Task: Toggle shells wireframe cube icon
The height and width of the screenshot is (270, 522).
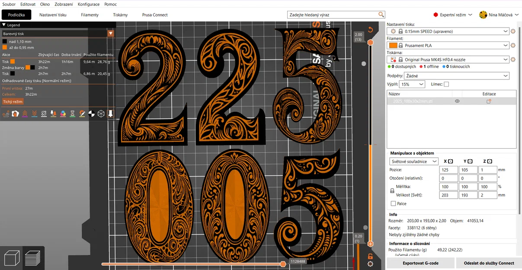Action: point(101,114)
